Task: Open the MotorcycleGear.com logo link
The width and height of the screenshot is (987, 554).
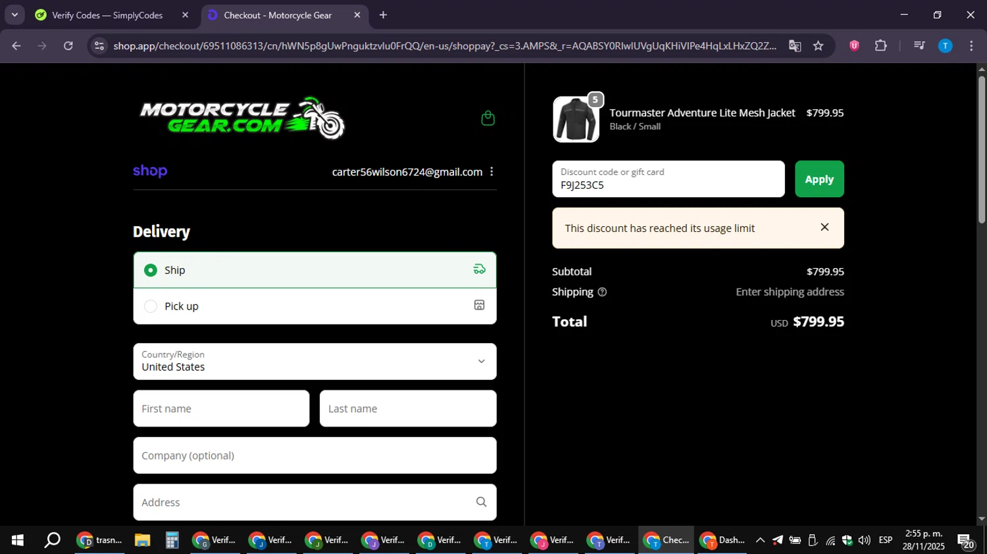Action: [x=242, y=118]
